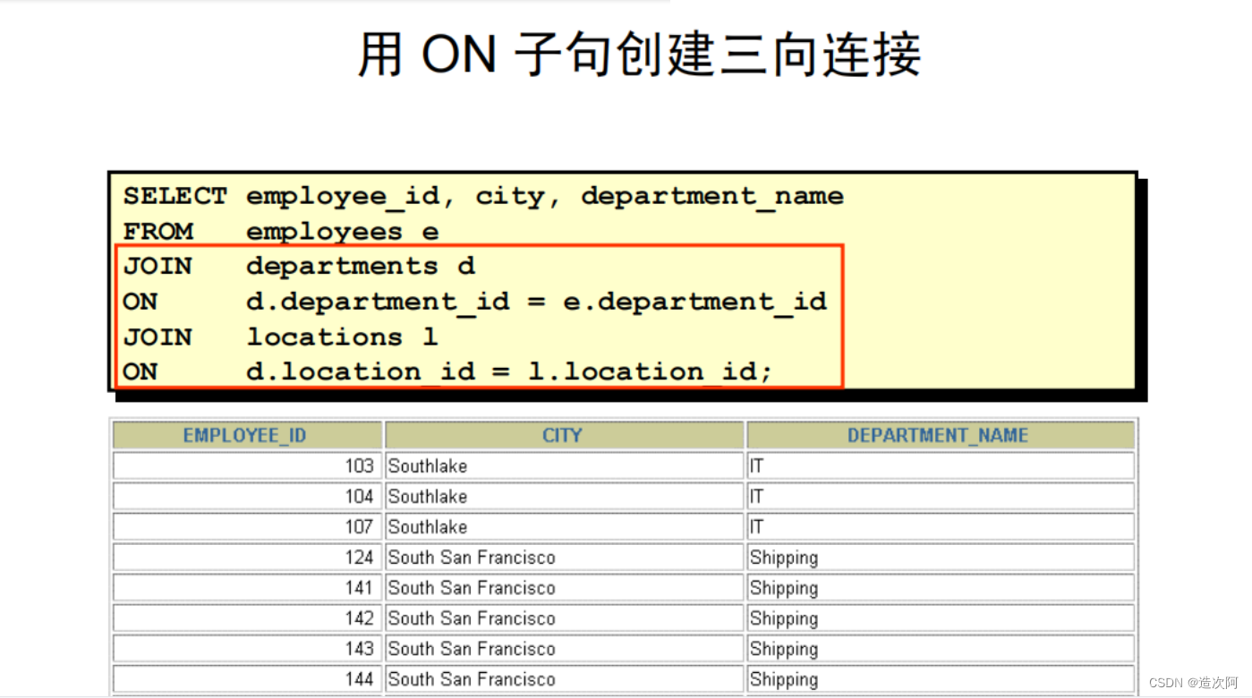This screenshot has width=1252, height=698.
Task: Click the IT cell in employee 103's row
Action: click(x=941, y=466)
